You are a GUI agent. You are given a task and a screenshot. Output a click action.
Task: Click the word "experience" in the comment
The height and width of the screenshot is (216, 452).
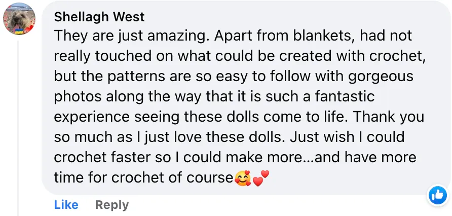pyautogui.click(x=92, y=117)
